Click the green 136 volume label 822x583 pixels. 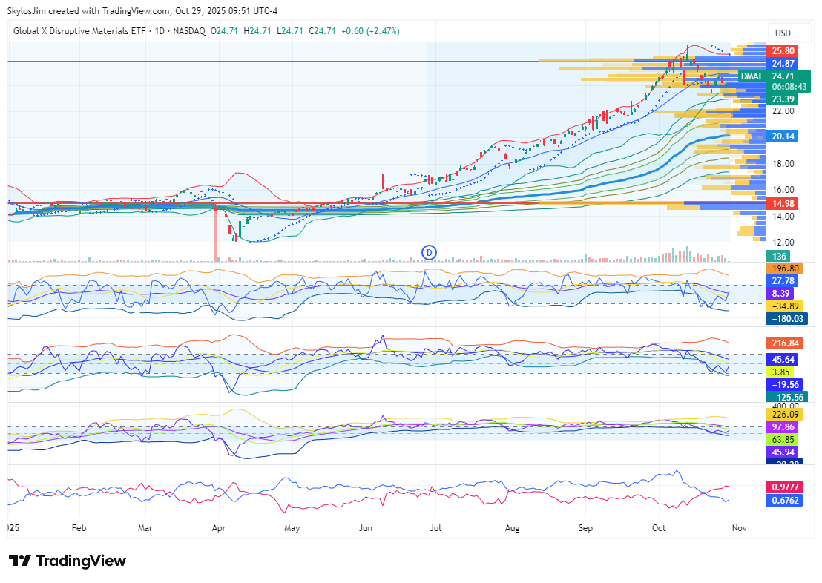coord(779,256)
